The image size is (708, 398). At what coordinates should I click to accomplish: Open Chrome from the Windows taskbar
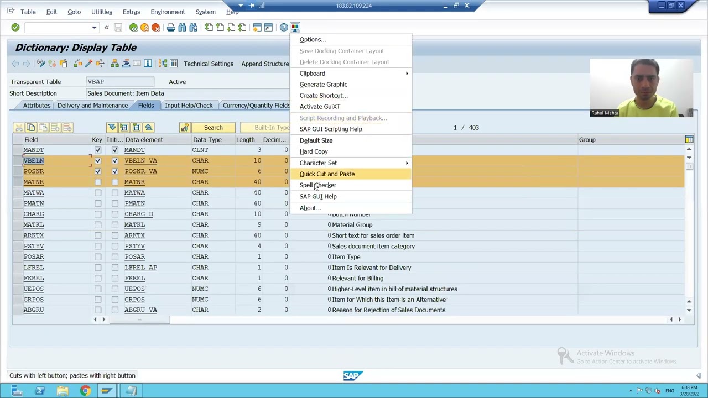(85, 391)
